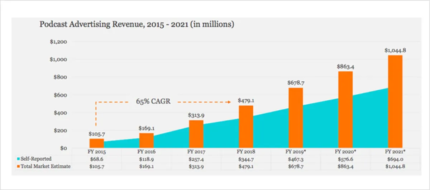This screenshot has width=430, height=190.
Task: Click the "$1,044.8" data label on the FY 2021 bar
Action: click(x=395, y=50)
